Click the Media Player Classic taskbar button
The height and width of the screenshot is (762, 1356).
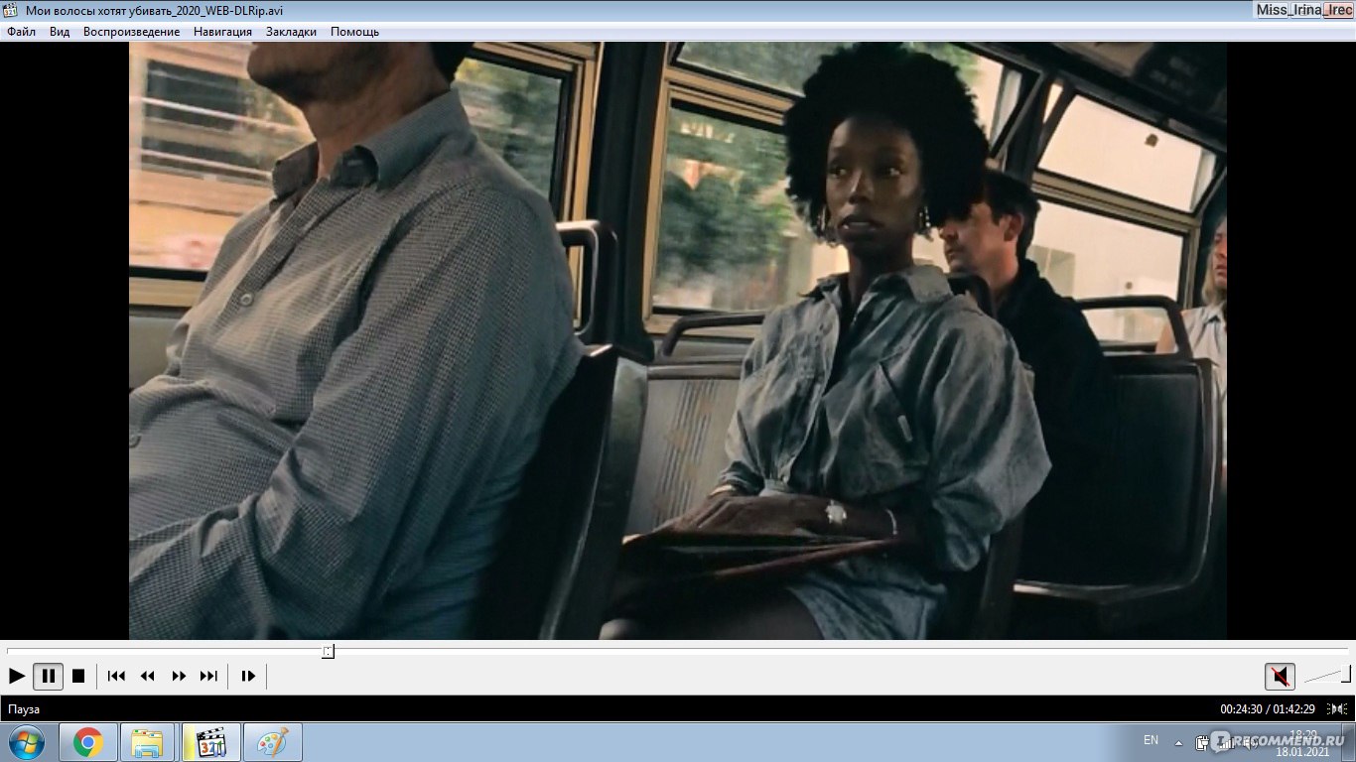pyautogui.click(x=210, y=742)
